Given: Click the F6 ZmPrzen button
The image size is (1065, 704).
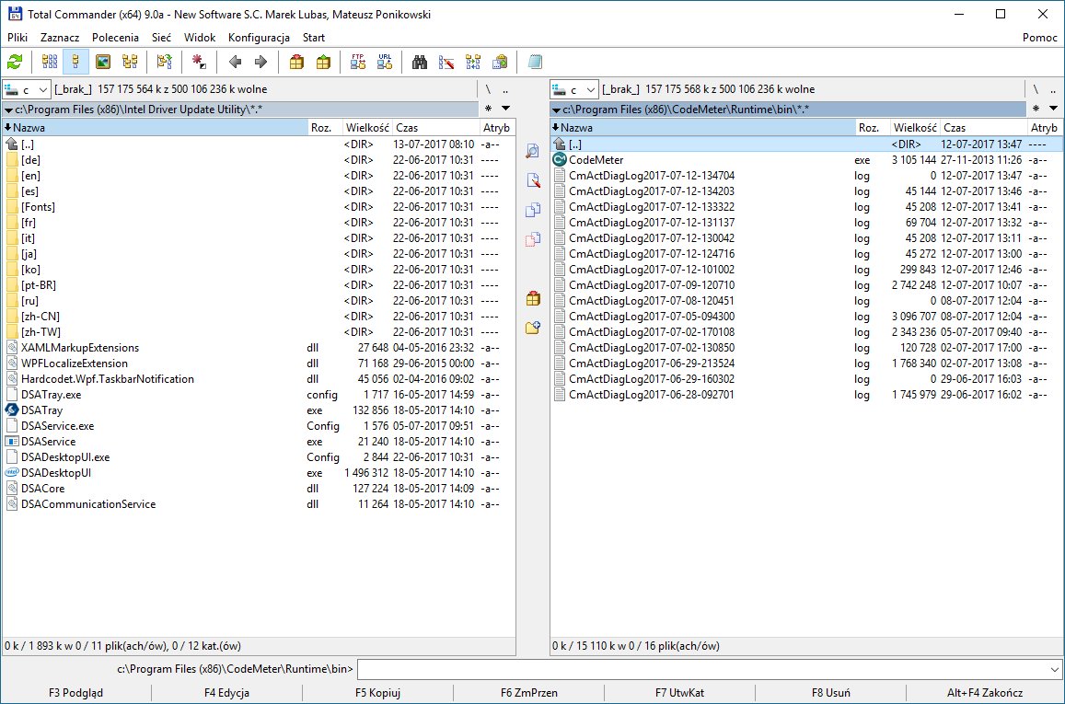Looking at the screenshot, I should pyautogui.click(x=529, y=692).
